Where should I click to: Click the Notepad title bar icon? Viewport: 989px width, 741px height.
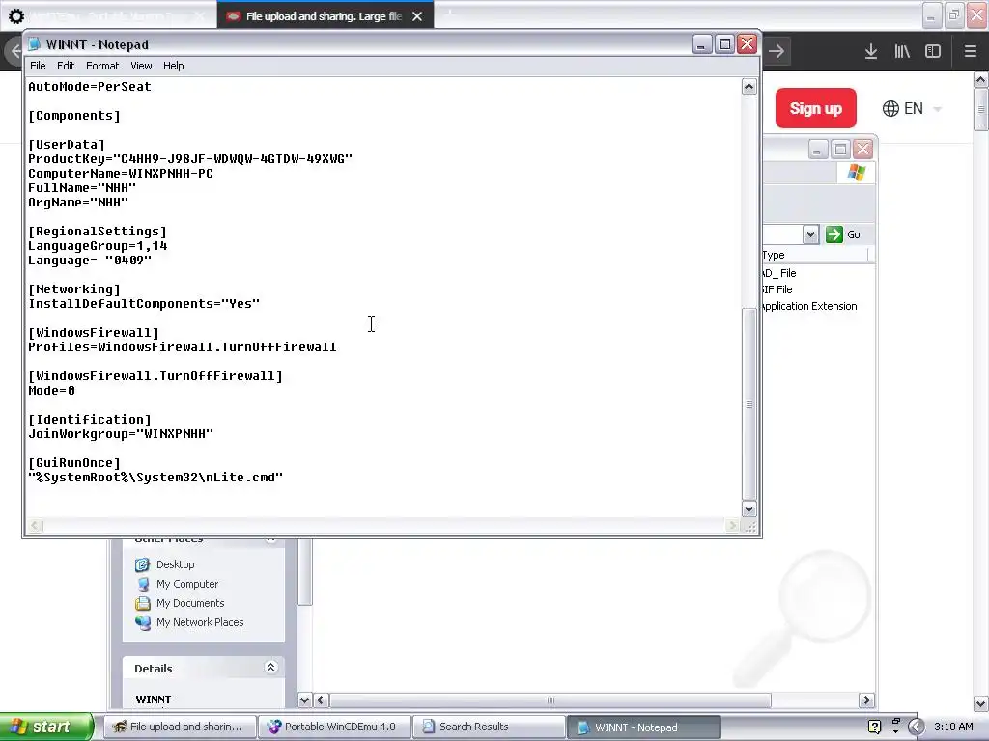tap(34, 44)
